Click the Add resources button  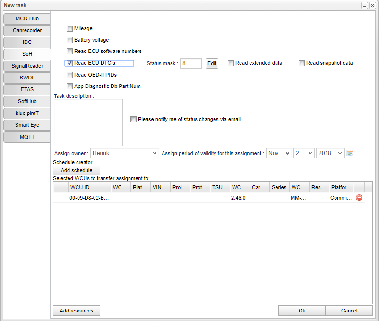pyautogui.click(x=77, y=311)
